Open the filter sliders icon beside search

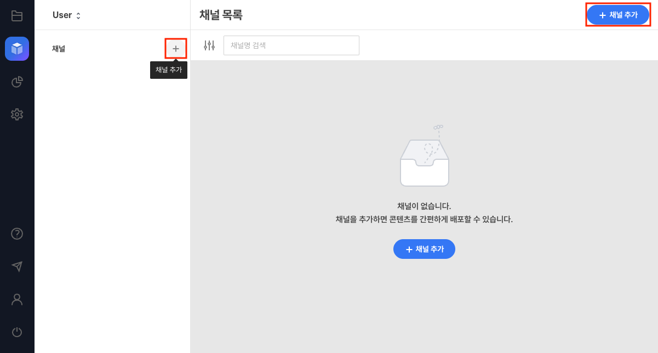(x=209, y=45)
